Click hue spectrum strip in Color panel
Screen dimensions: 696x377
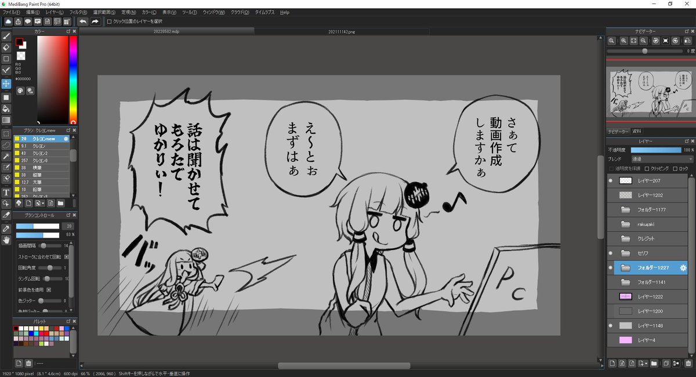73,80
